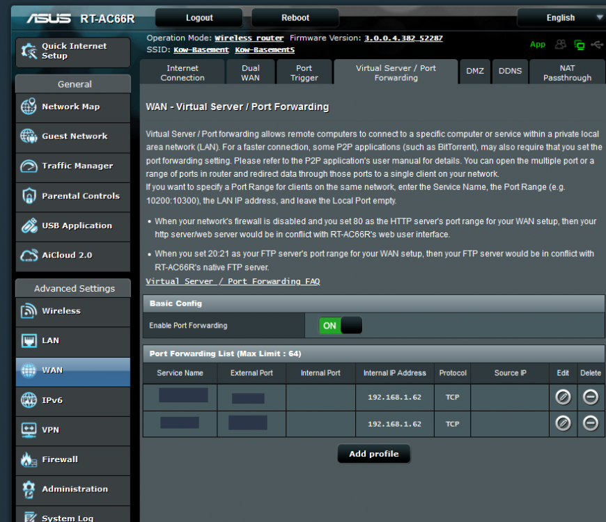The height and width of the screenshot is (522, 606).
Task: Click the ASUS logo
Action: click(49, 18)
